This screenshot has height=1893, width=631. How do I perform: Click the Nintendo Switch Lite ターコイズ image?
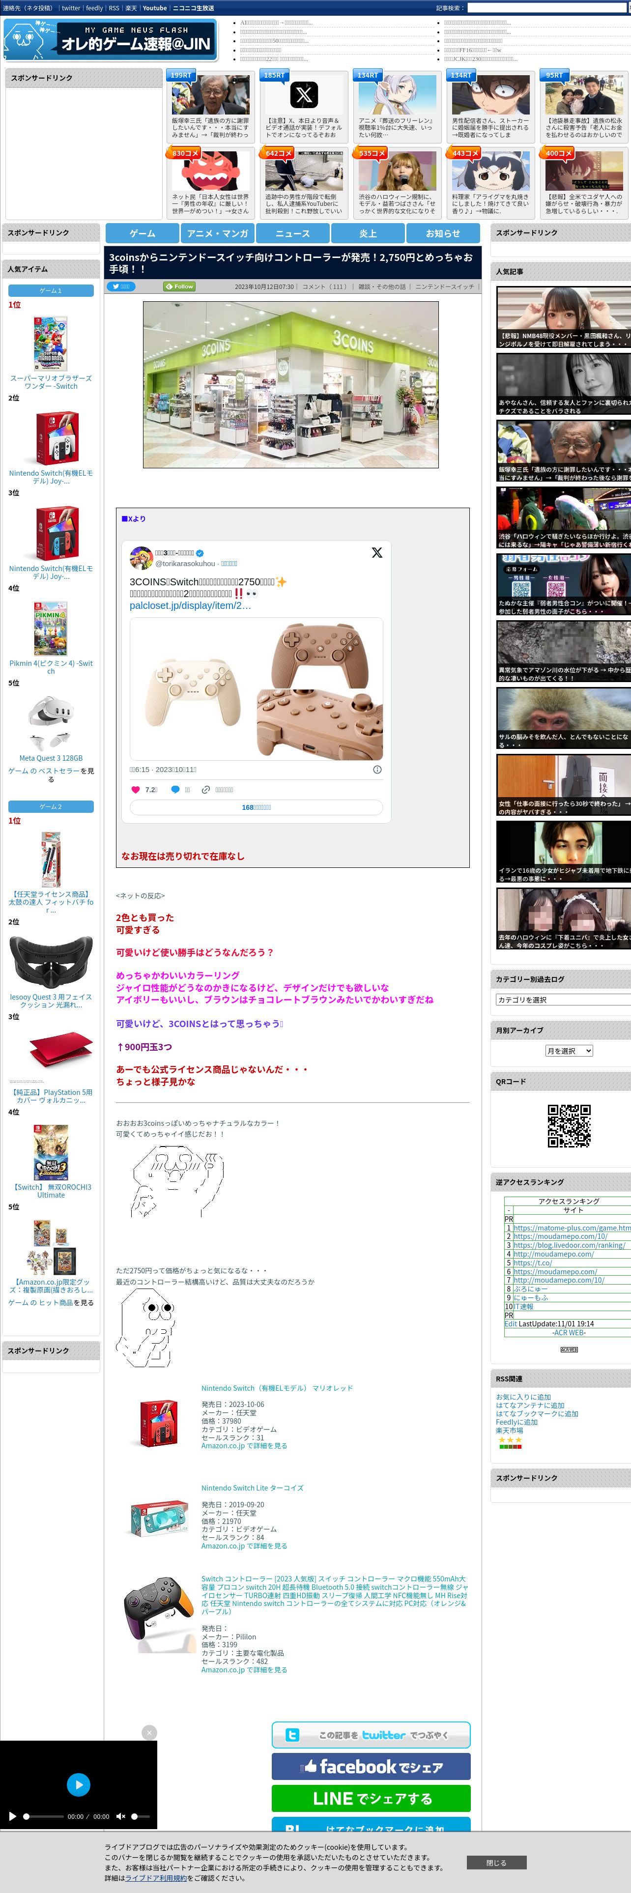coord(159,1519)
